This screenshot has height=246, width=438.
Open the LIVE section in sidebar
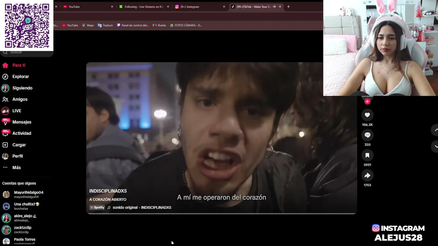[12, 111]
